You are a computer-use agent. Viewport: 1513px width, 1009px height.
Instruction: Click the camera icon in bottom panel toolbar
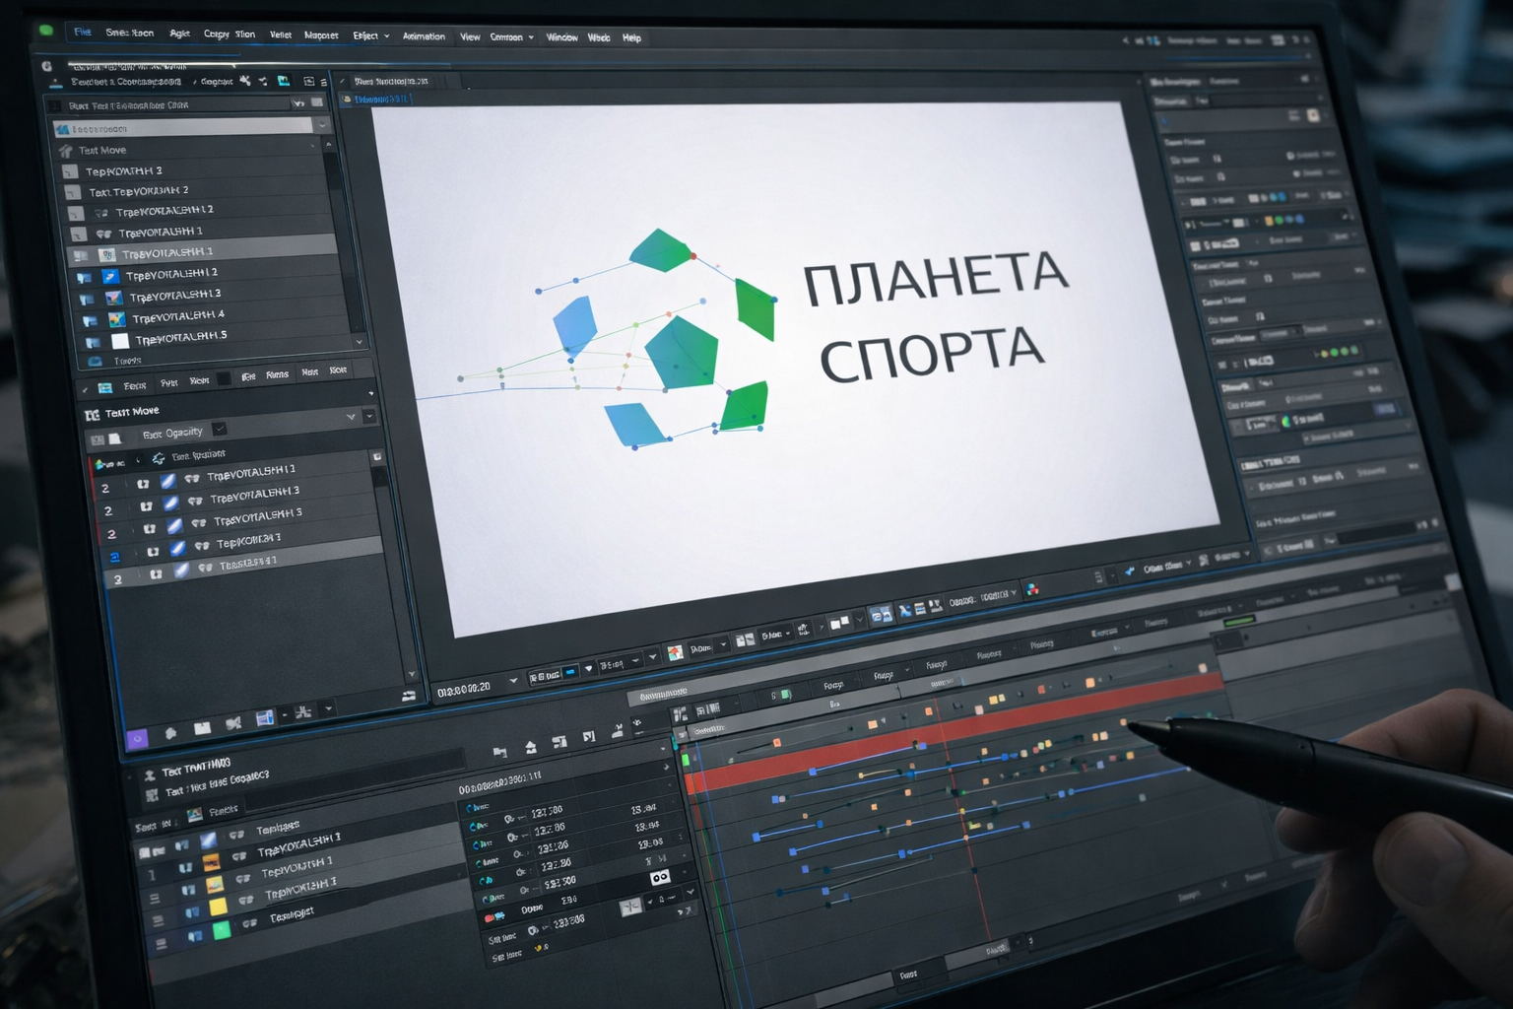coord(233,724)
